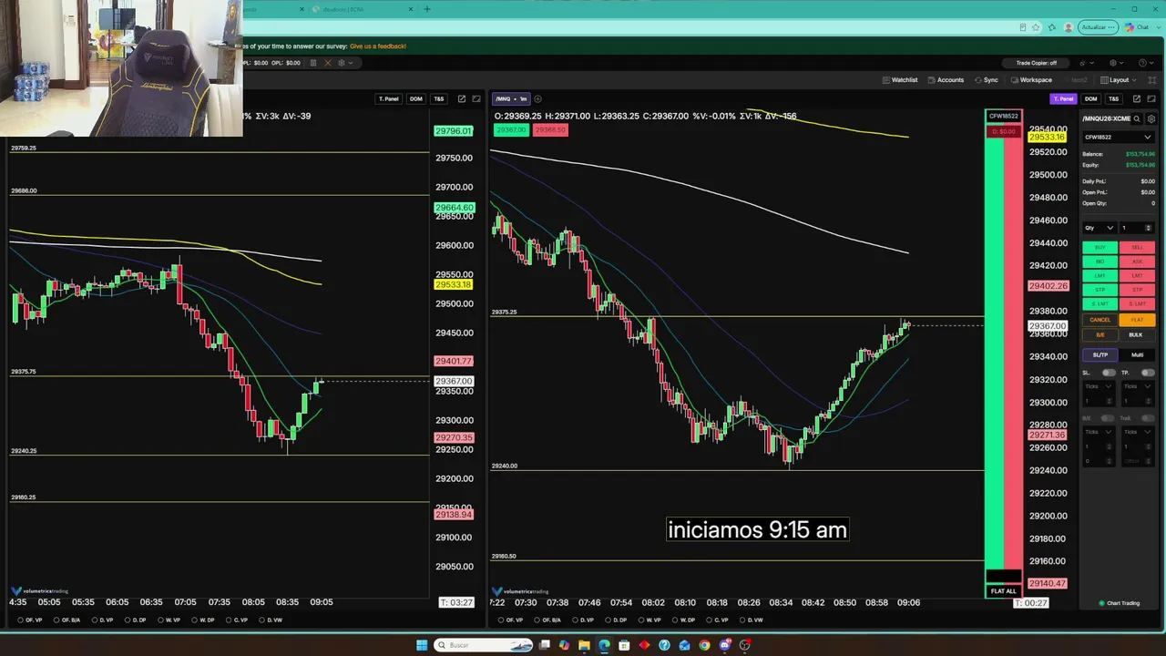Click FLAT ALL below DOM ladder
The image size is (1166, 656).
[1003, 591]
